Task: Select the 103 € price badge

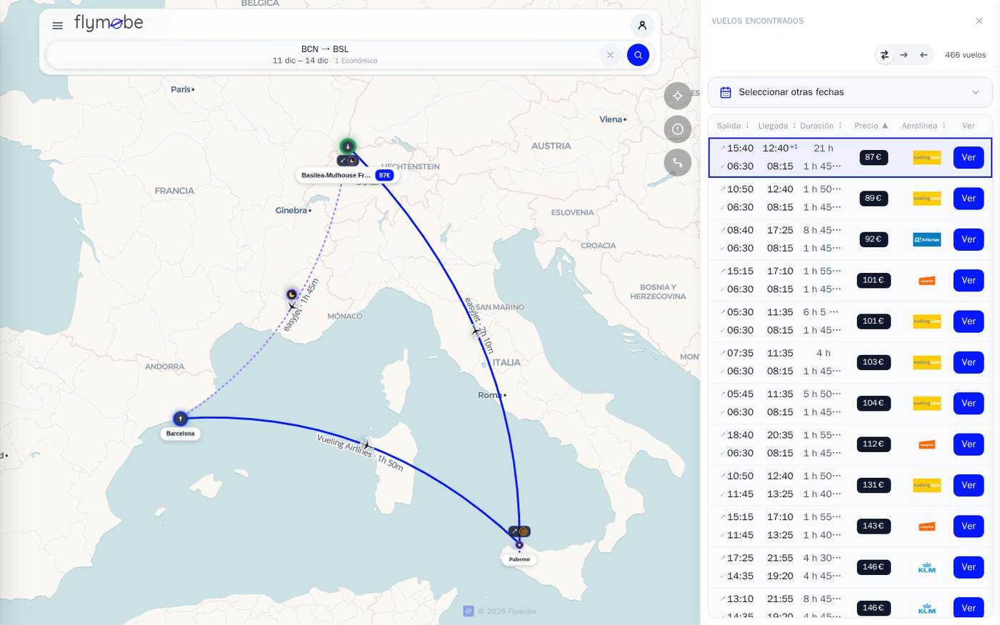Action: point(873,362)
